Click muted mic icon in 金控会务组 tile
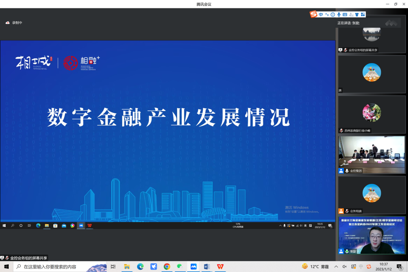This screenshot has width=408, height=272. [x=345, y=50]
